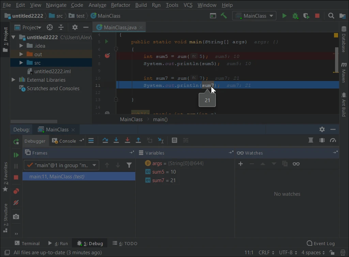Stop debugging with red square in debug sidebar
This screenshot has width=349, height=257.
16,177
